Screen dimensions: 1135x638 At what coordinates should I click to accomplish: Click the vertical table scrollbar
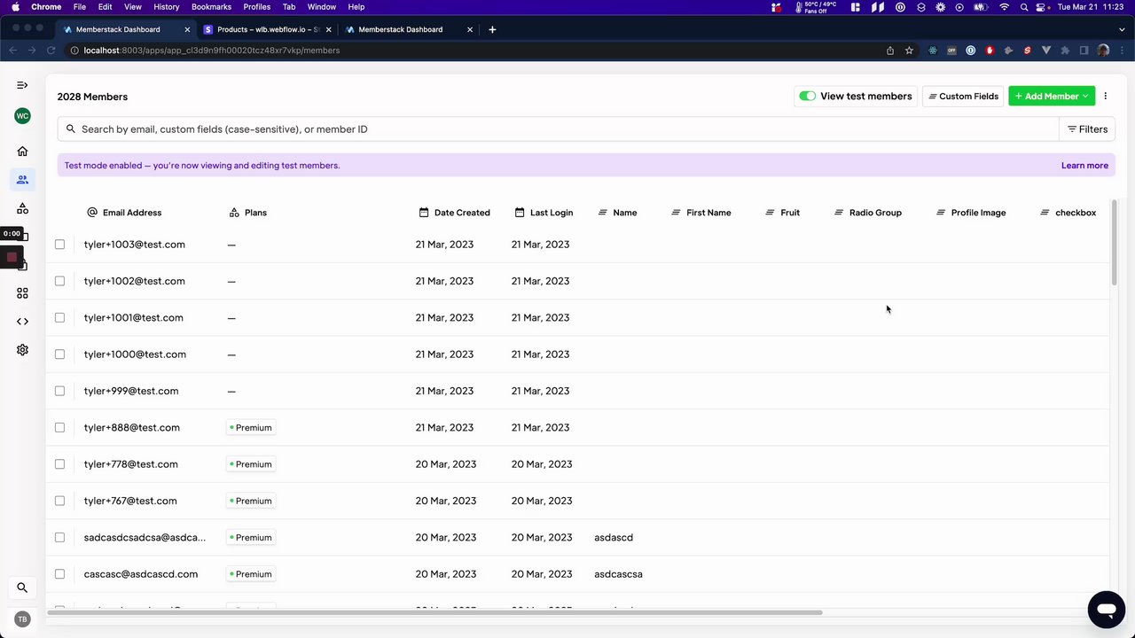[x=1114, y=244]
